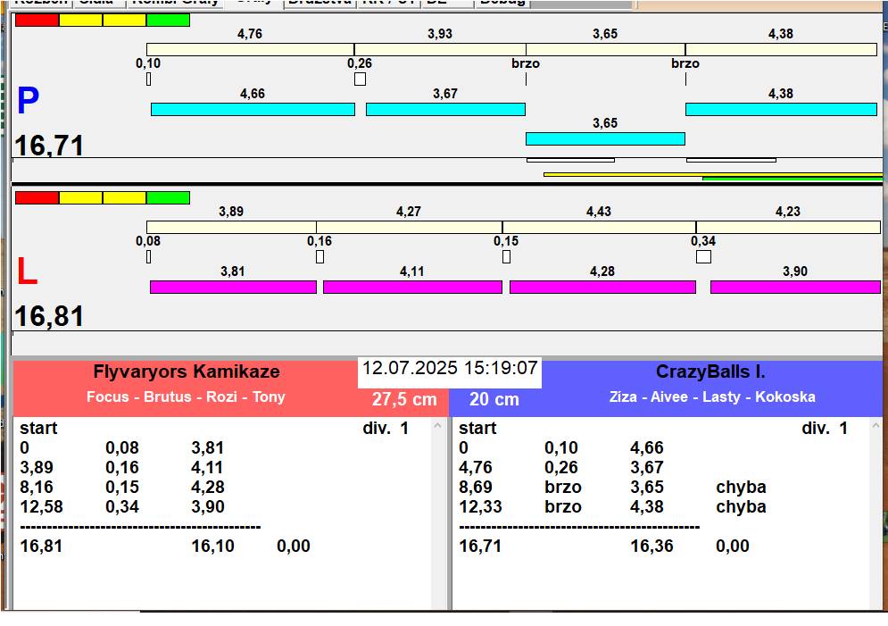Select the magenta 3,90 run bar

[x=795, y=288]
